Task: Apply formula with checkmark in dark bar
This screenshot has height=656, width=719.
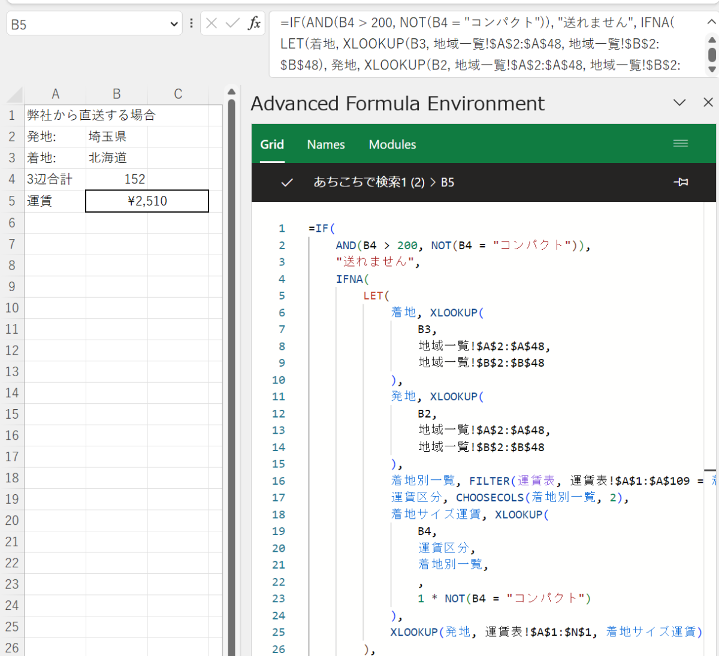Action: coord(287,182)
